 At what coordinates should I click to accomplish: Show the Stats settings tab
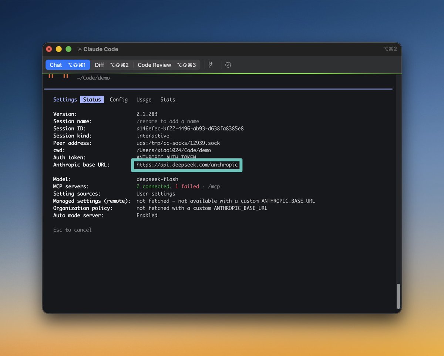(x=168, y=100)
